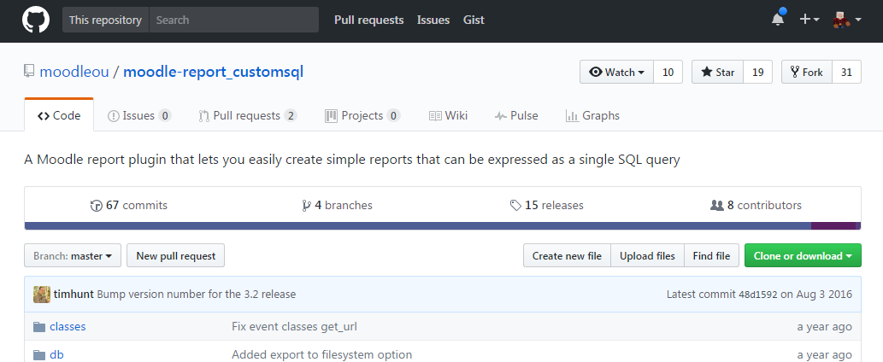Open the Issues tab
The height and width of the screenshot is (362, 883).
[x=139, y=115]
